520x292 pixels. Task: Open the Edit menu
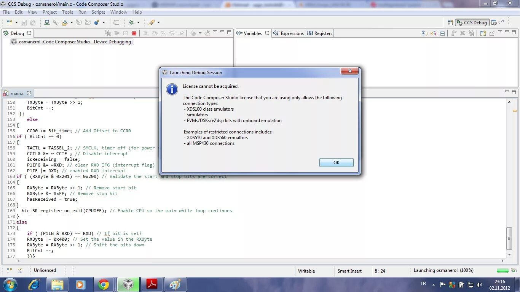(x=19, y=12)
